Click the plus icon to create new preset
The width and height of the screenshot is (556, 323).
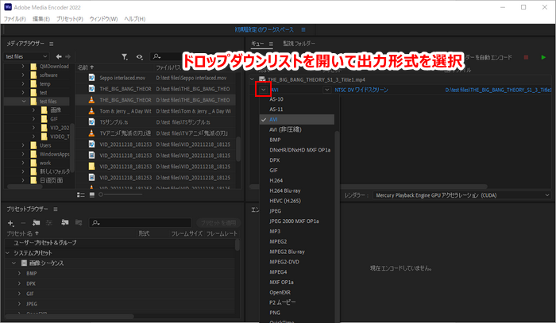click(10, 222)
